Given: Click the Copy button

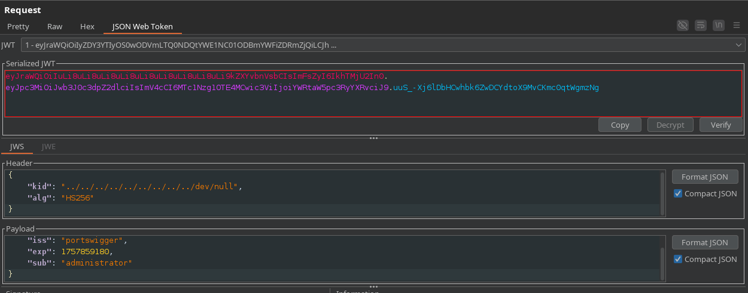Looking at the screenshot, I should tap(619, 125).
